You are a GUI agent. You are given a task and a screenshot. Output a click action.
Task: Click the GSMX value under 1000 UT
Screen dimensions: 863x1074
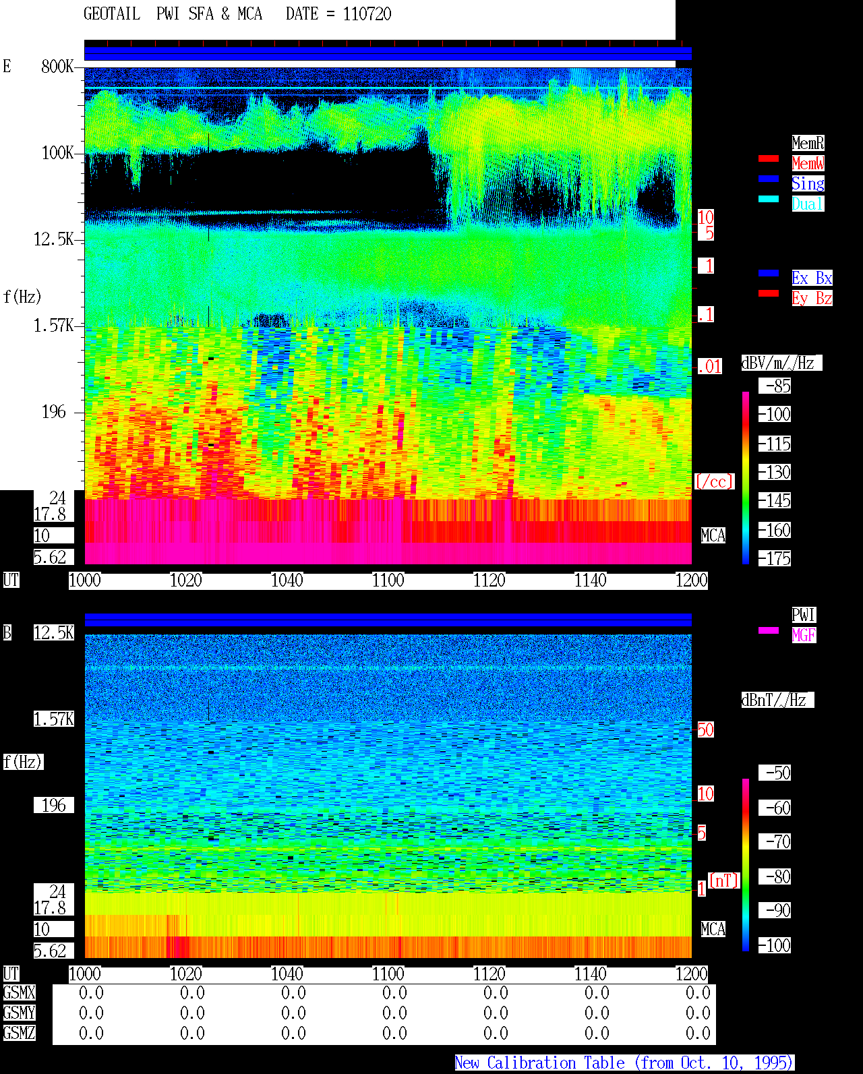[92, 993]
